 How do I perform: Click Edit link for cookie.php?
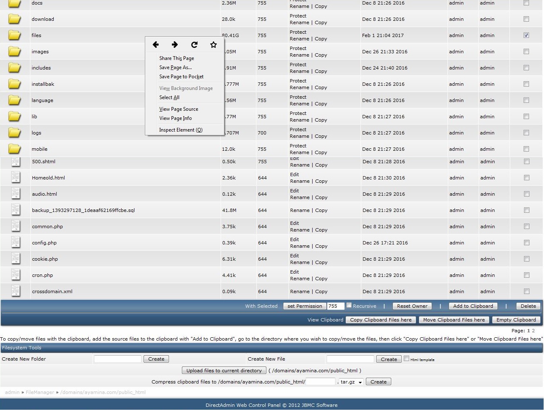click(294, 256)
